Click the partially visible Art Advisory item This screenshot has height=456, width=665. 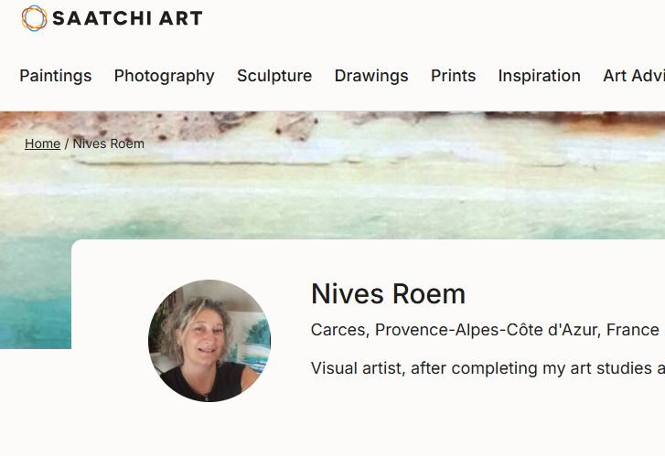(633, 76)
